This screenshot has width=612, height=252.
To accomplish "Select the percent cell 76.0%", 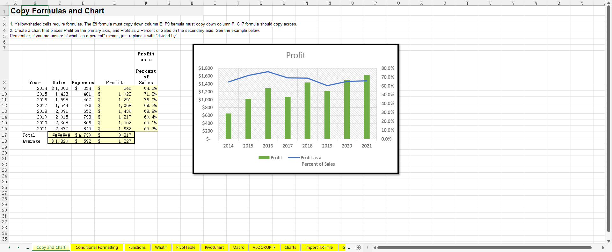I will point(146,100).
